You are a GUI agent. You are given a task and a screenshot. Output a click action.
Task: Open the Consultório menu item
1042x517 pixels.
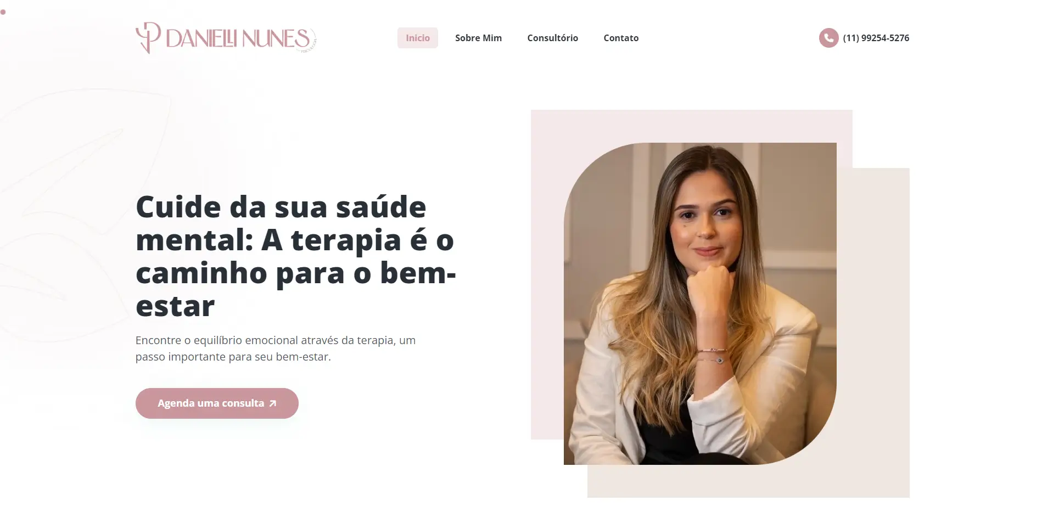552,38
